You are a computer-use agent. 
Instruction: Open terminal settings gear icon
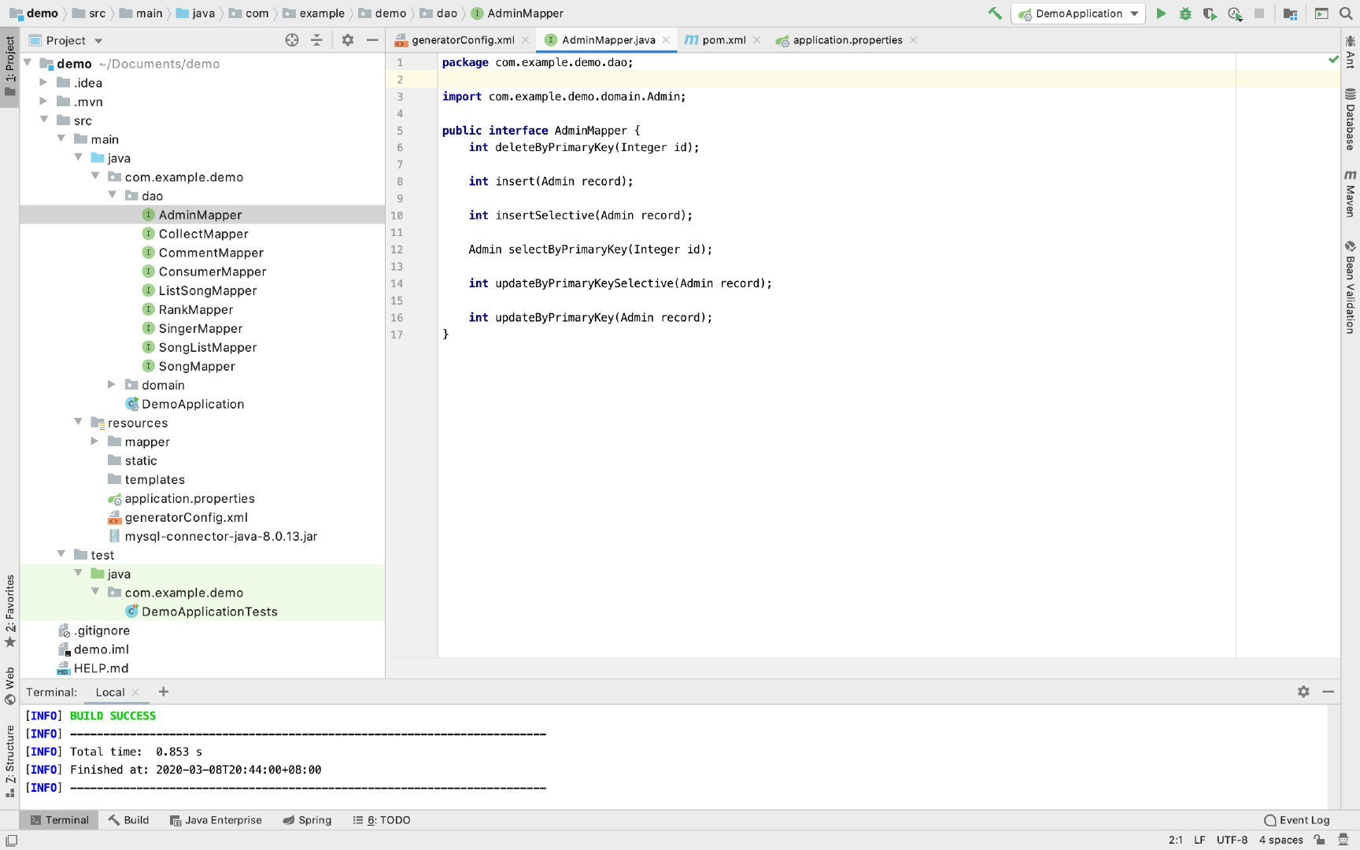pyautogui.click(x=1303, y=691)
